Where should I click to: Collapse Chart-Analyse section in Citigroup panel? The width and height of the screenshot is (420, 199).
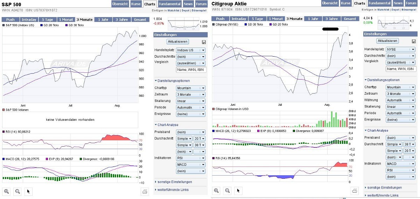(x=376, y=130)
